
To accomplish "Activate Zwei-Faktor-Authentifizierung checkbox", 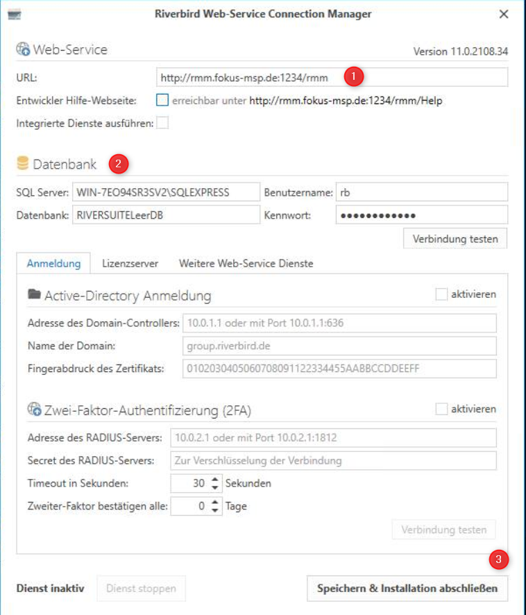I will pos(441,409).
